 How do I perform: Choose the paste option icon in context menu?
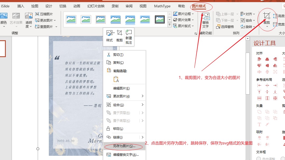pyautogui.click(x=116, y=79)
